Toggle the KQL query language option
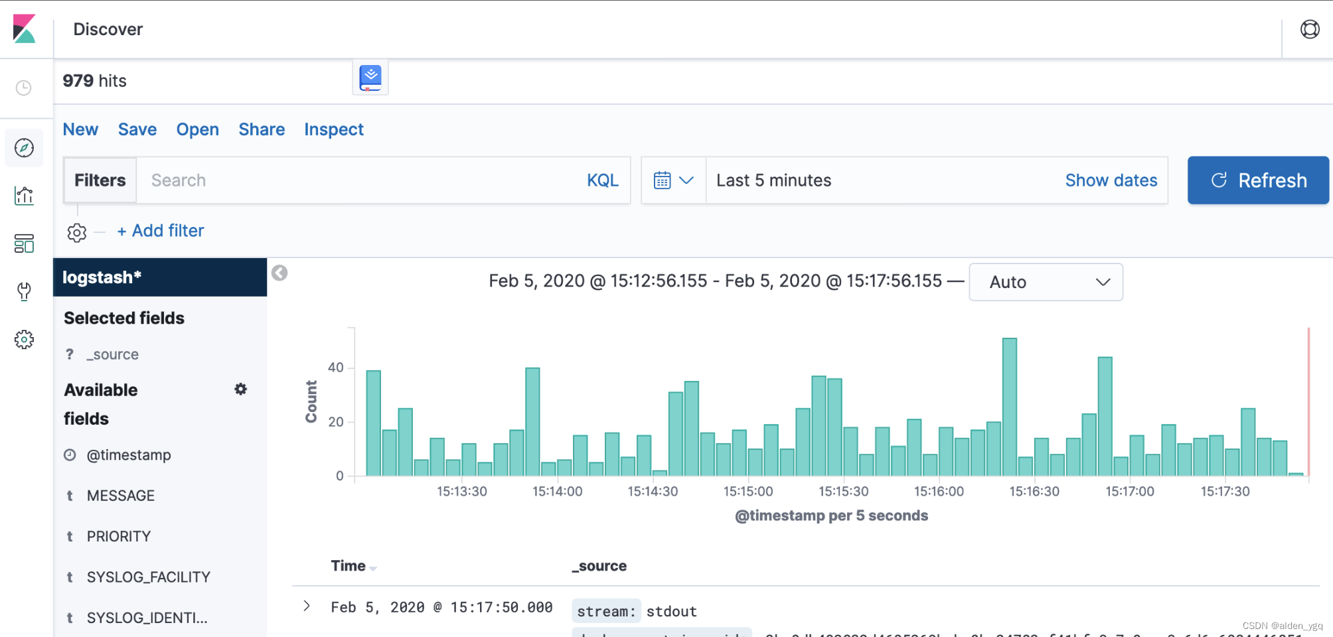The width and height of the screenshot is (1333, 637). click(x=602, y=180)
